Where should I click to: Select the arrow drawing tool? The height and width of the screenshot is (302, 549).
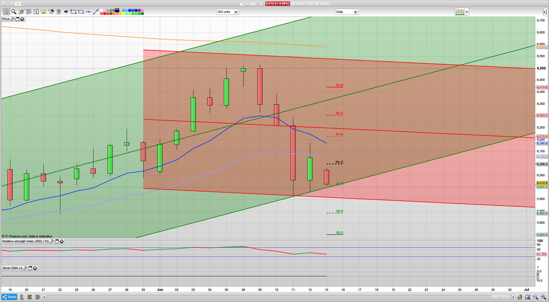[66, 12]
